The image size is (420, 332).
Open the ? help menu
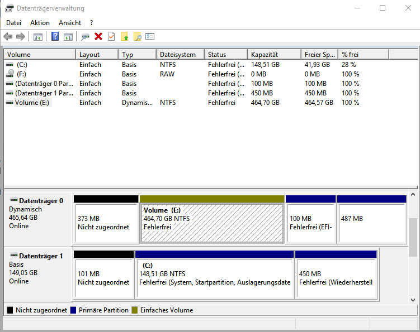[x=92, y=23]
